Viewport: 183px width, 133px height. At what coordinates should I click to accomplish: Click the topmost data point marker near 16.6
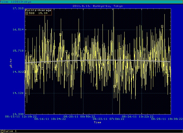tap(162, 26)
